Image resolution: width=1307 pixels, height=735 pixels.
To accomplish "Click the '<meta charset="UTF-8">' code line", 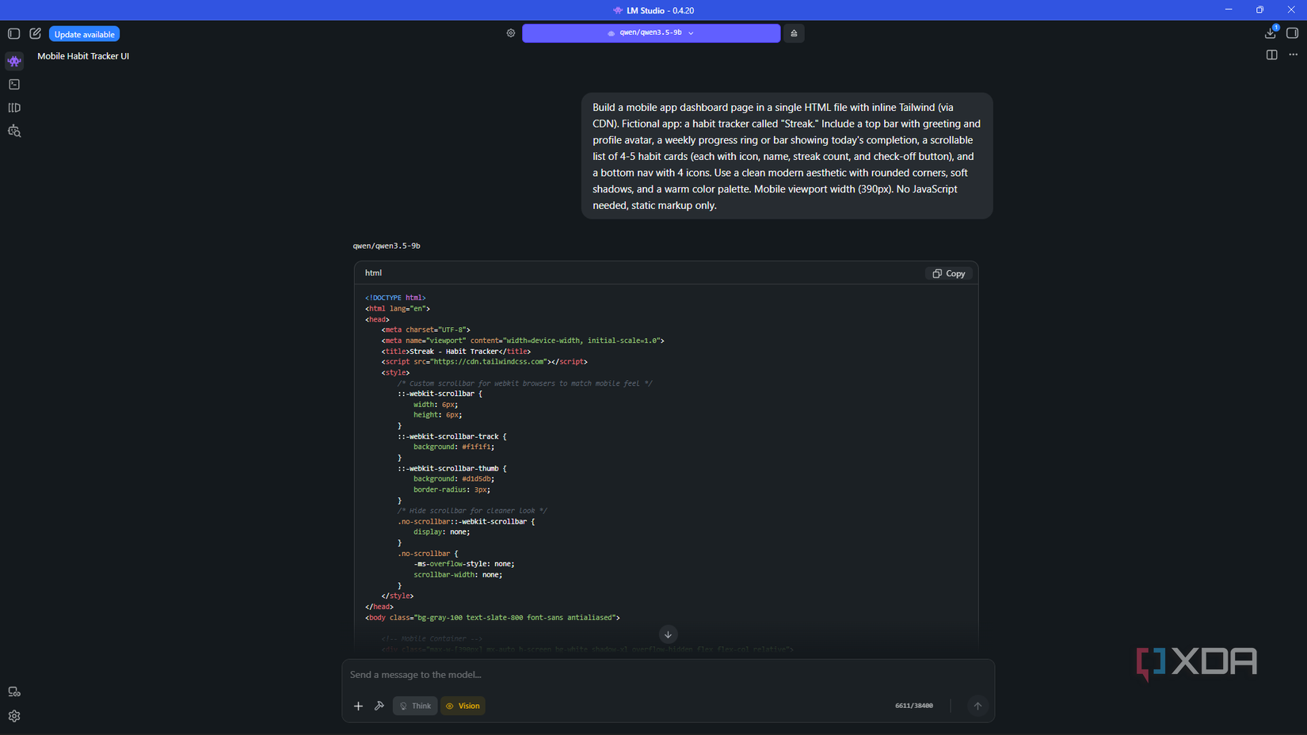I will click(x=426, y=330).
